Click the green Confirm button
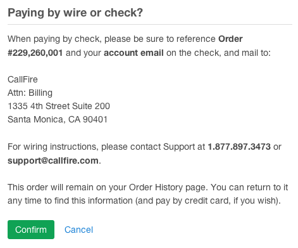 click(31, 230)
